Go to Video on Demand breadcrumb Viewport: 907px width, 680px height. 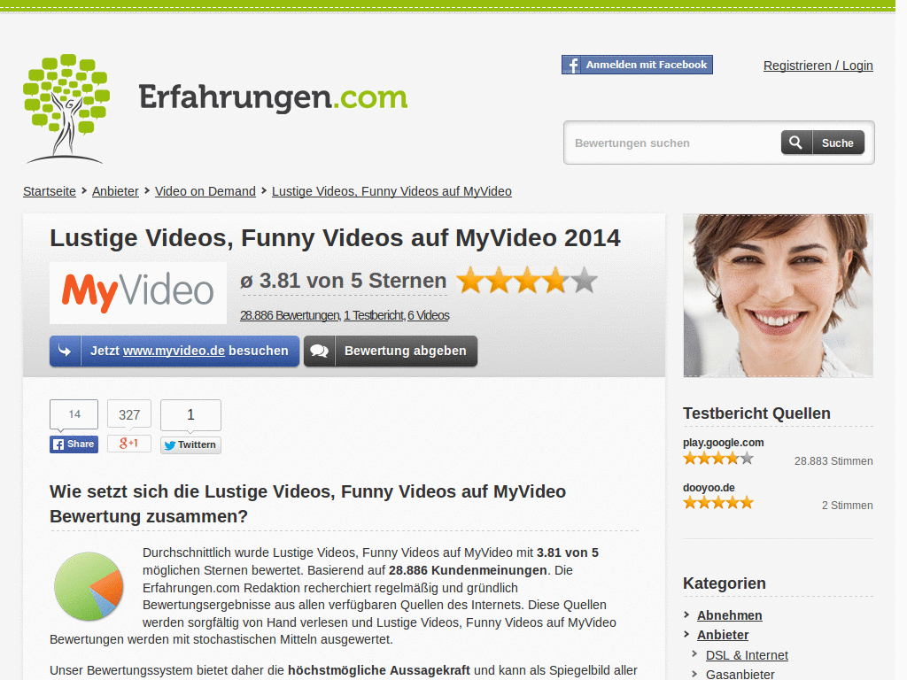(205, 191)
